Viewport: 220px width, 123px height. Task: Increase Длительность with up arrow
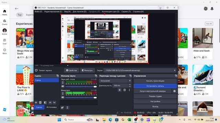click(x=130, y=85)
